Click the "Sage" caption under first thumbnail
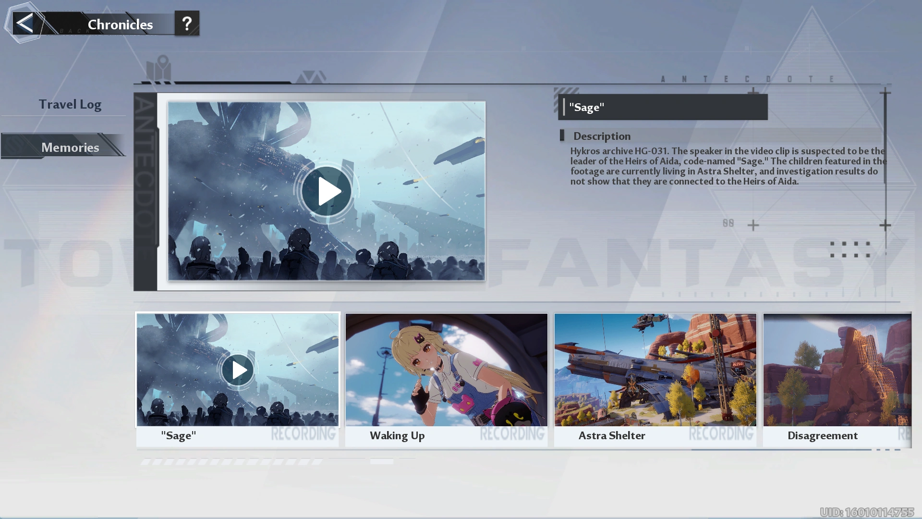 [179, 435]
